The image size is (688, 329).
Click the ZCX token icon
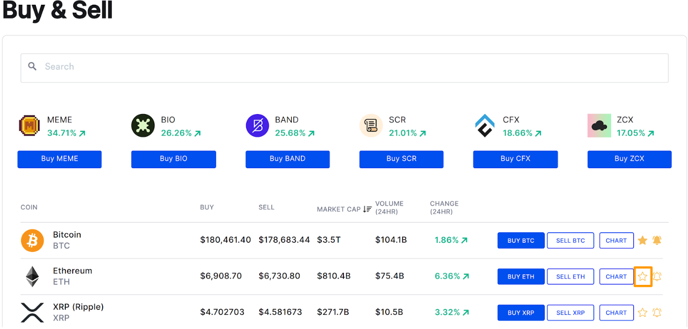598,125
